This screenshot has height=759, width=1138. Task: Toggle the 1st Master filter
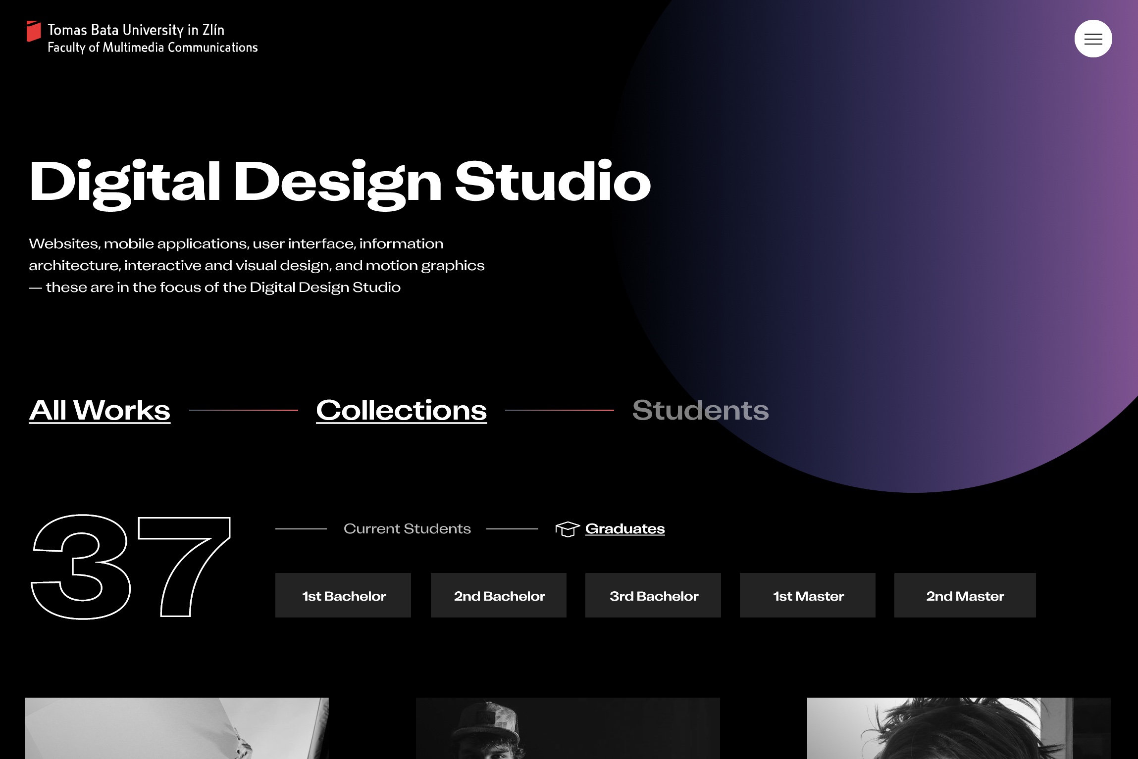pyautogui.click(x=808, y=596)
